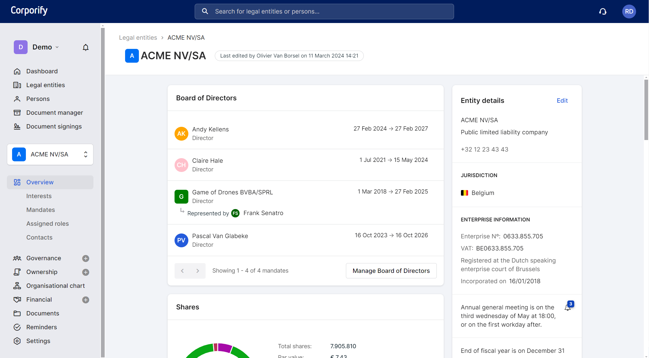Expand the Governance section with the plus
Screen dimensions: 649x358
pyautogui.click(x=85, y=259)
